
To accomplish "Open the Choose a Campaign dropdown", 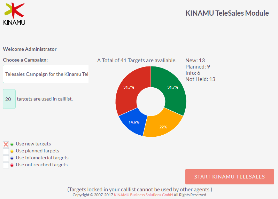I will (46, 74).
